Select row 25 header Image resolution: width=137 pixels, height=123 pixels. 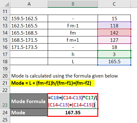click(x=5, y=120)
